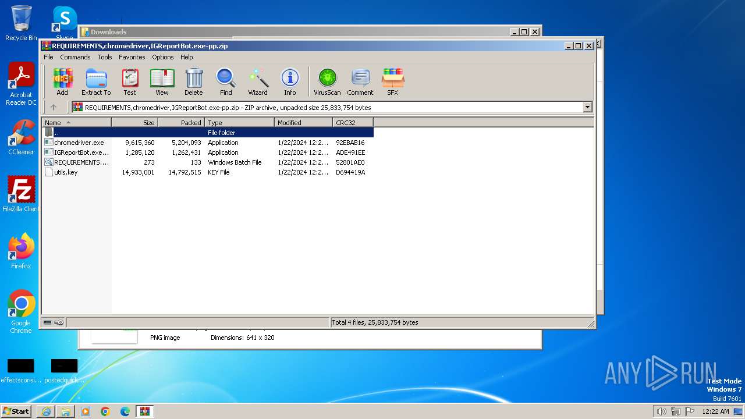Open the effectsconsi... desktop file
Viewport: 745px width, 419px height.
21,371
